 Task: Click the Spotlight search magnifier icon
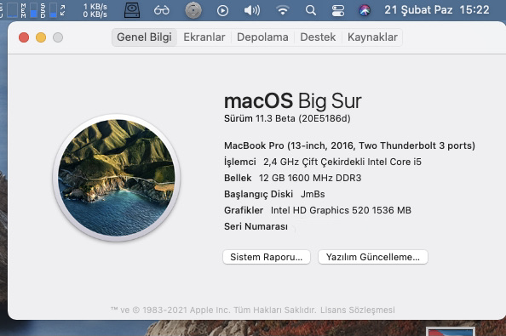(x=310, y=10)
